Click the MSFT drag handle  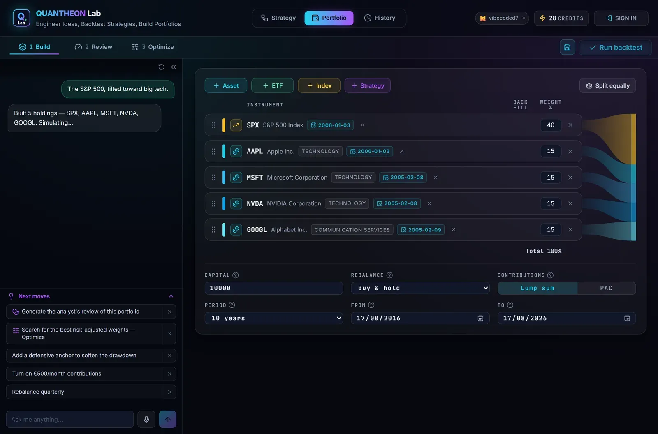tap(213, 178)
